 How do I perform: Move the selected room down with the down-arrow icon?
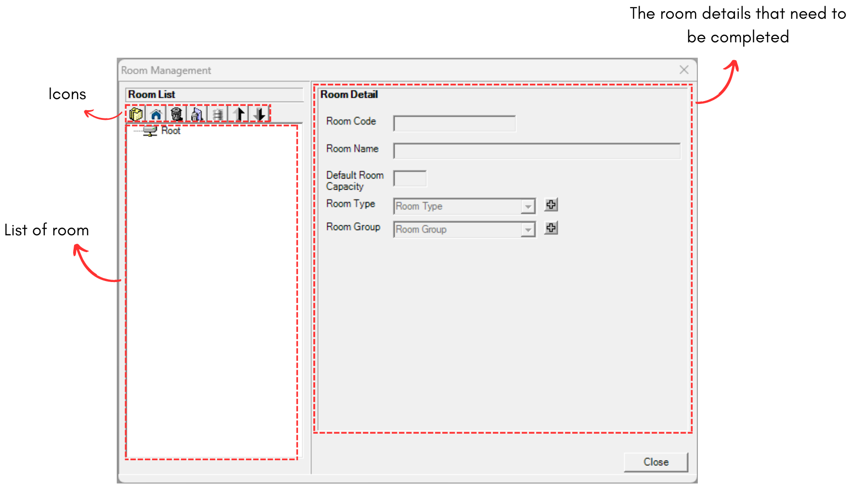[x=259, y=113]
